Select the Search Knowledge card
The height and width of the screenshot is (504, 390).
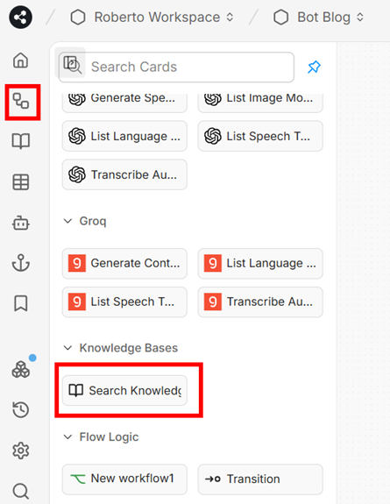point(124,390)
